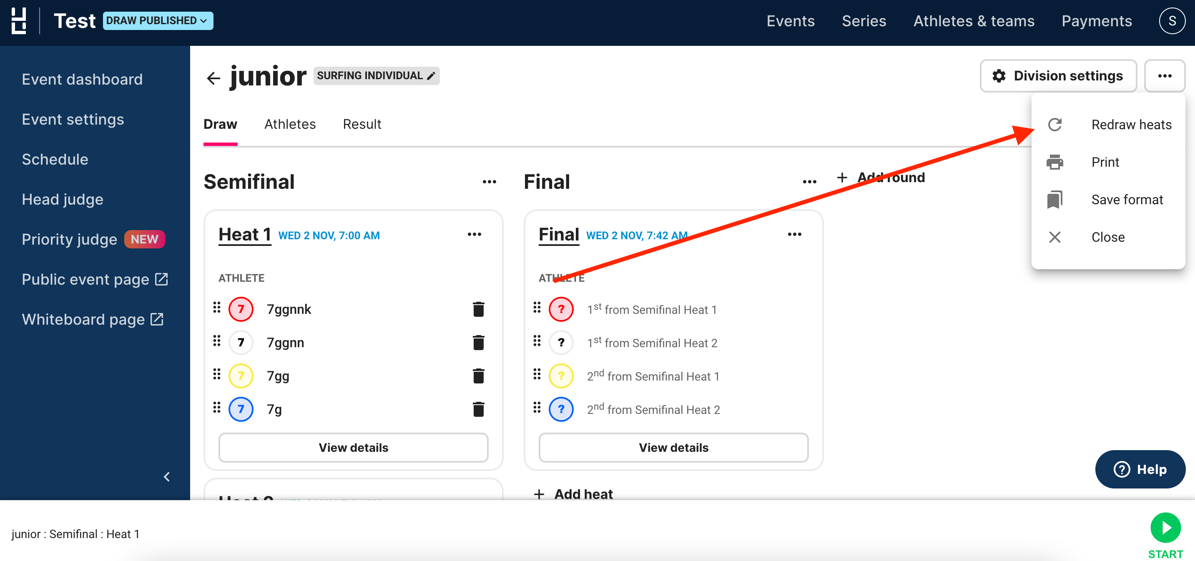Click 2nd from Semifinal Heat 2 entry
Screen dimensions: 1195x561
[x=653, y=409]
